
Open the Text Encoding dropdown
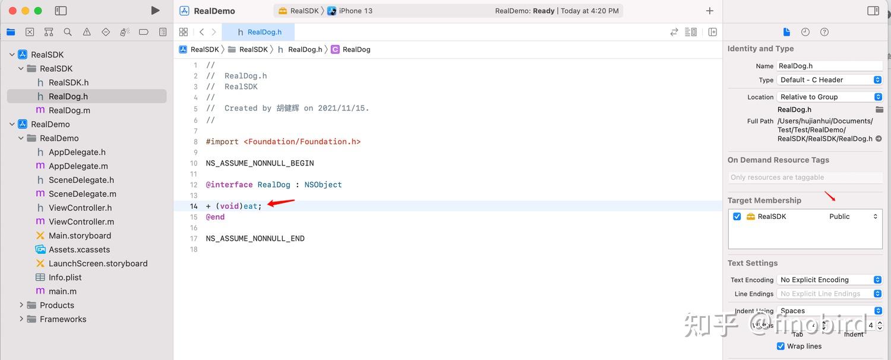[x=830, y=280]
